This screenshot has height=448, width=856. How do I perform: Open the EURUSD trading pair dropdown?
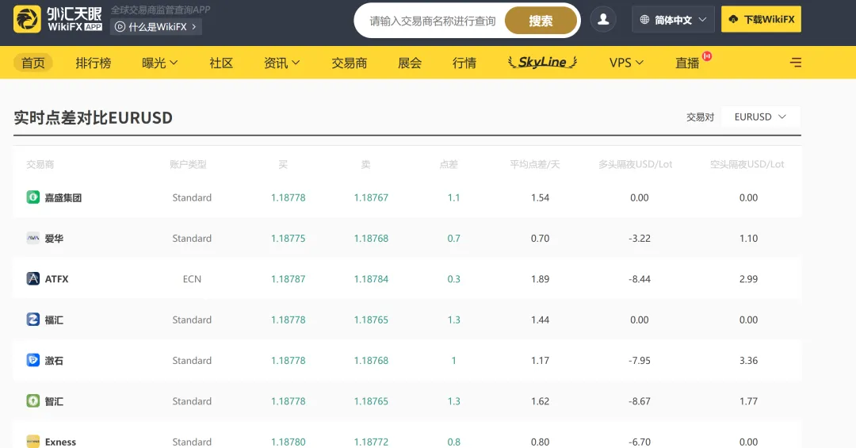[x=761, y=117]
